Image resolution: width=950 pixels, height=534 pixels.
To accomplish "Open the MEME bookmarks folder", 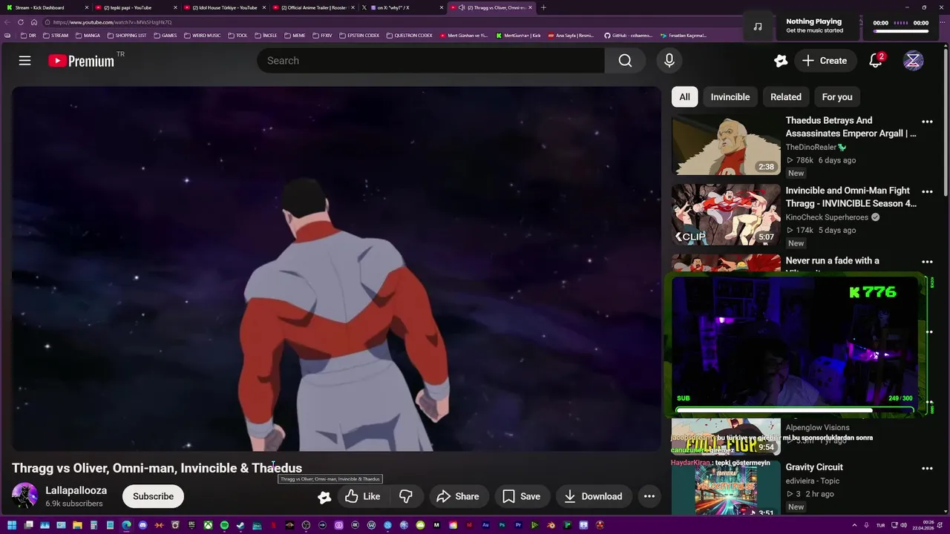I will pos(295,35).
